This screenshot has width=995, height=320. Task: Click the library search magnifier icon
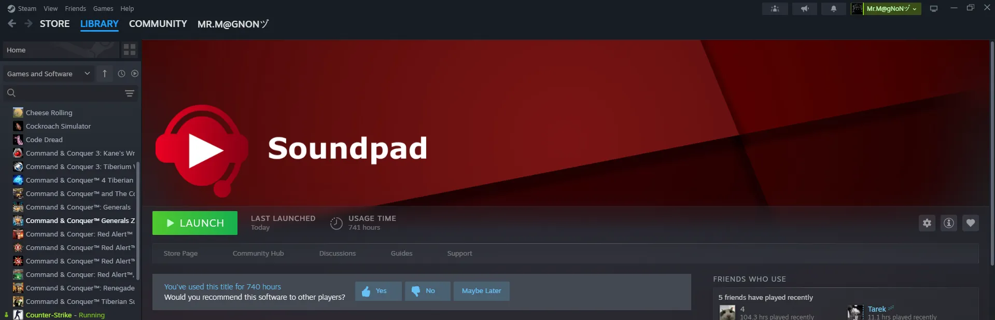click(x=11, y=93)
